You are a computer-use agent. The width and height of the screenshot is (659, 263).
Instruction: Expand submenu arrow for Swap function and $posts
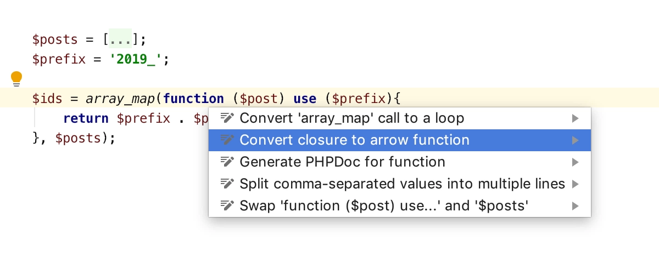click(575, 206)
